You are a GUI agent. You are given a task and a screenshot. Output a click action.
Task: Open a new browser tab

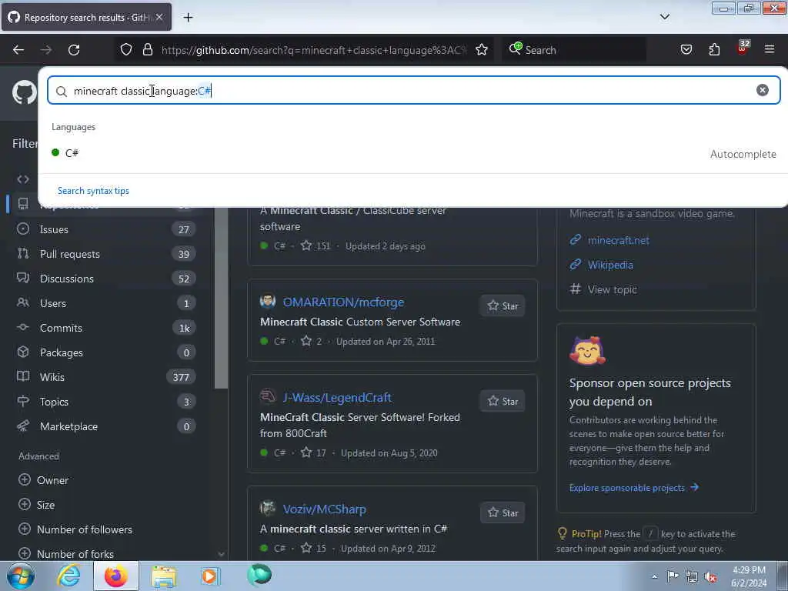click(188, 18)
